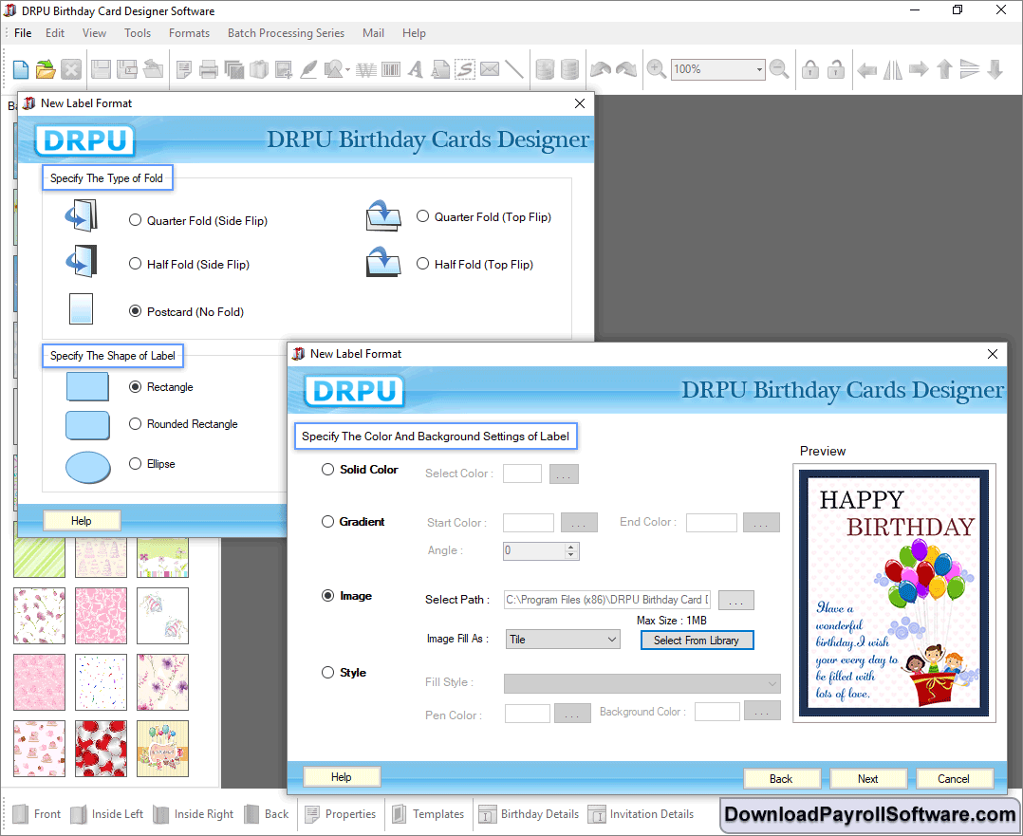Viewport: 1023px width, 836px height.
Task: Click the envelope mail icon in toolbar
Action: (490, 69)
